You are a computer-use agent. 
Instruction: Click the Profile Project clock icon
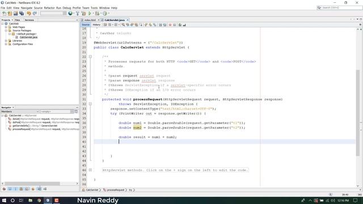(x=105, y=14)
